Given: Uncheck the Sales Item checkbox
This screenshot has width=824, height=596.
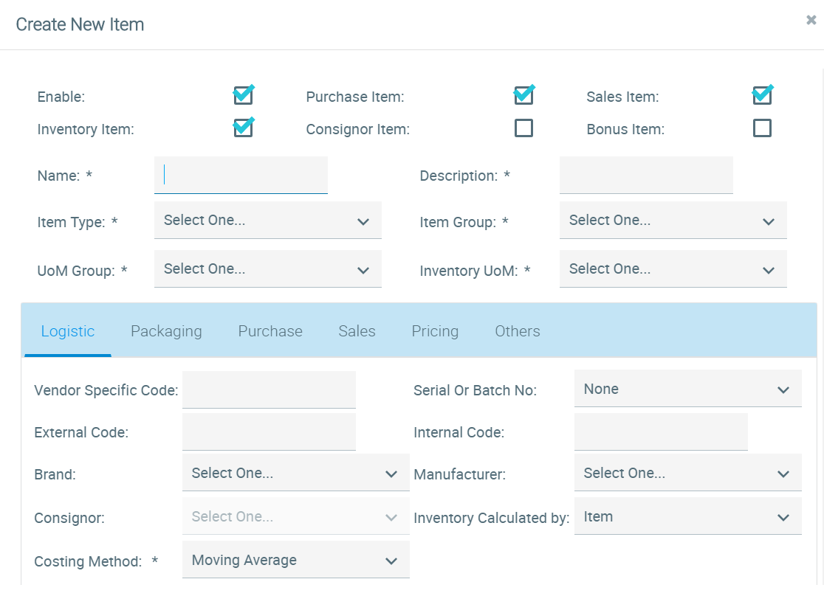Looking at the screenshot, I should coord(762,96).
